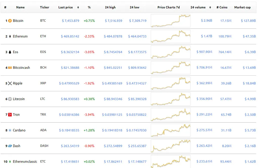
Task: Click Bitcoin 24 volume $ 2.96B
Action: pyautogui.click(x=206, y=21)
